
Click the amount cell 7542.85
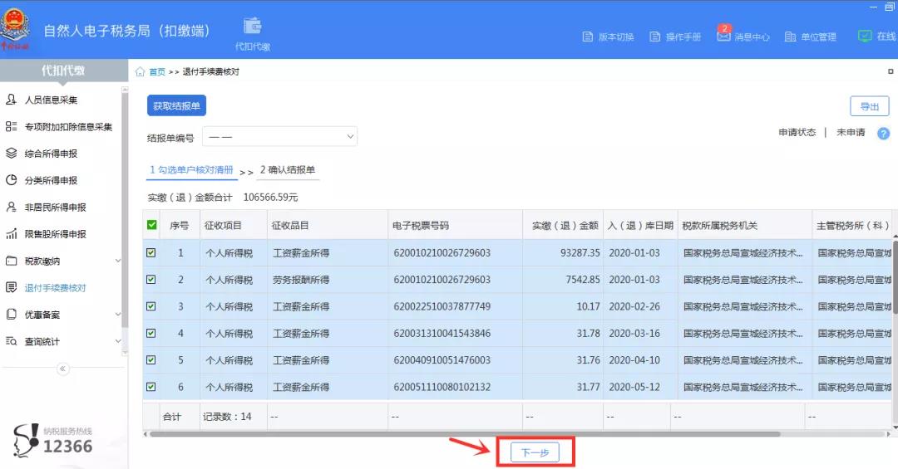[562, 279]
